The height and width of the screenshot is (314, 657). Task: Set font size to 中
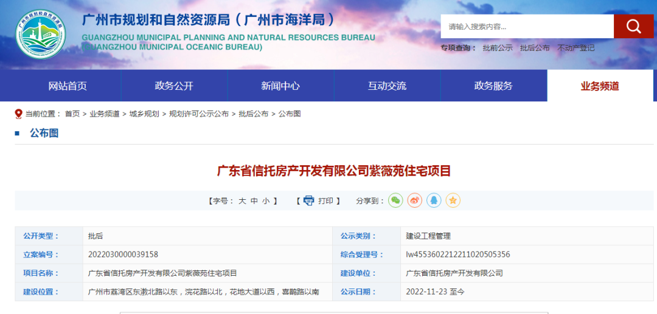[x=254, y=200]
